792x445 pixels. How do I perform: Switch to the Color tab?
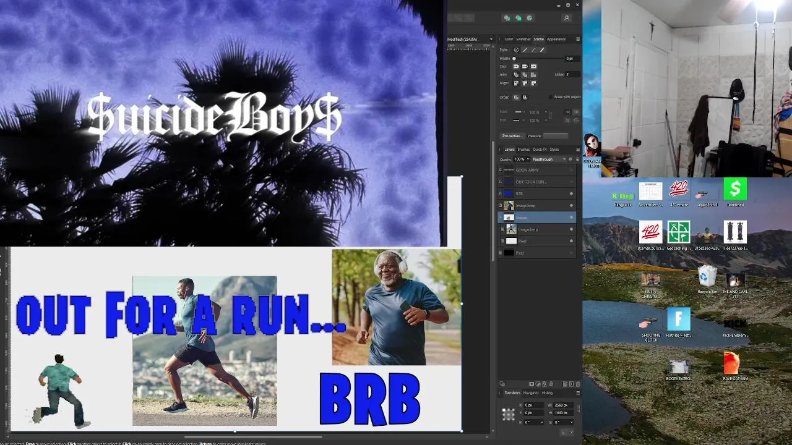coord(509,39)
